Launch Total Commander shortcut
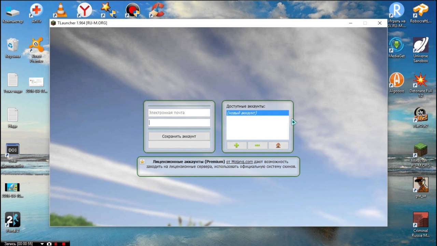This screenshot has height=246, width=437. point(13,155)
